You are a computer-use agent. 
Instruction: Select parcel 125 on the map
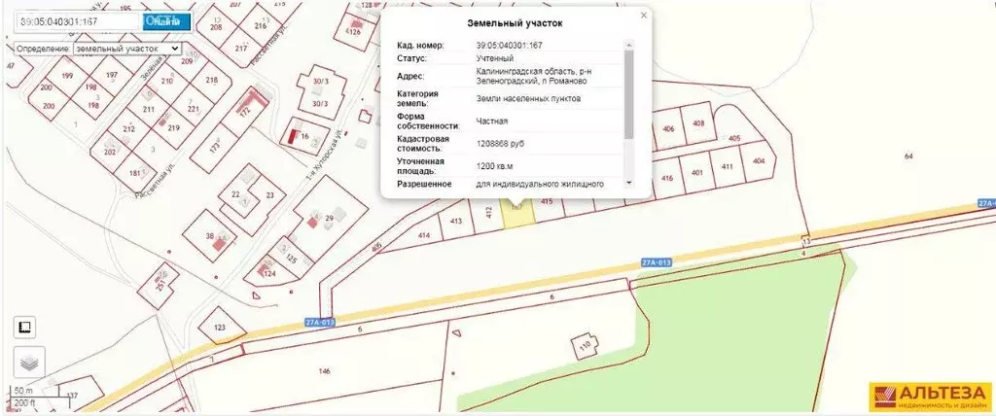[292, 259]
